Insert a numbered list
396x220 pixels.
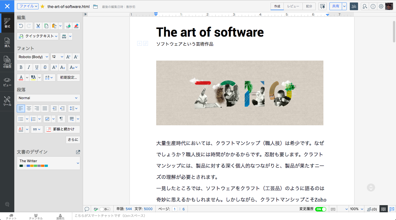(33, 119)
